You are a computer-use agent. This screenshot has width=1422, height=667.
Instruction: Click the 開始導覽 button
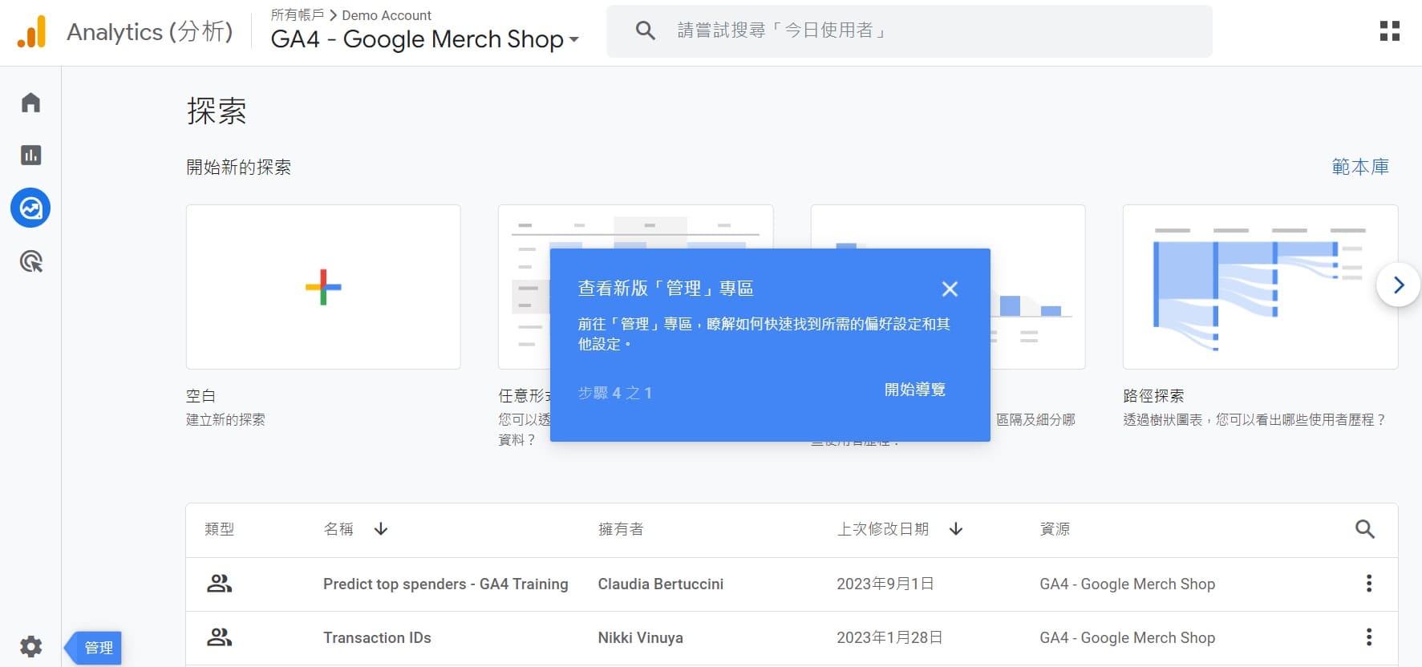[x=915, y=390]
